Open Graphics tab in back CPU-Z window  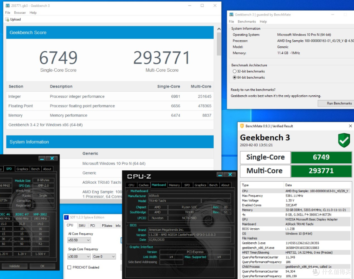(x=22, y=169)
